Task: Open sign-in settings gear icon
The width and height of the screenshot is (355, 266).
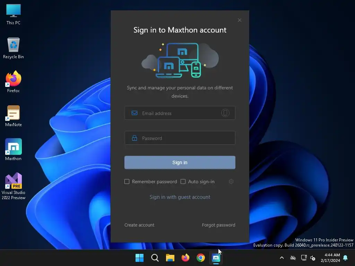Action: click(x=231, y=181)
